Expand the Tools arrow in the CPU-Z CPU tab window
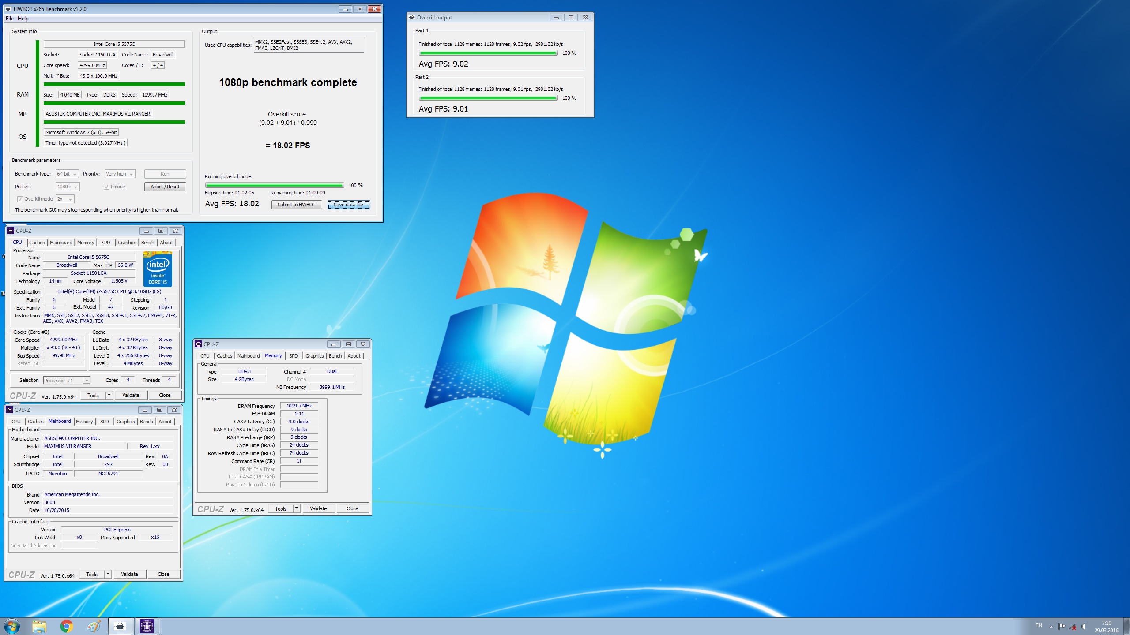This screenshot has width=1130, height=635. pyautogui.click(x=109, y=395)
